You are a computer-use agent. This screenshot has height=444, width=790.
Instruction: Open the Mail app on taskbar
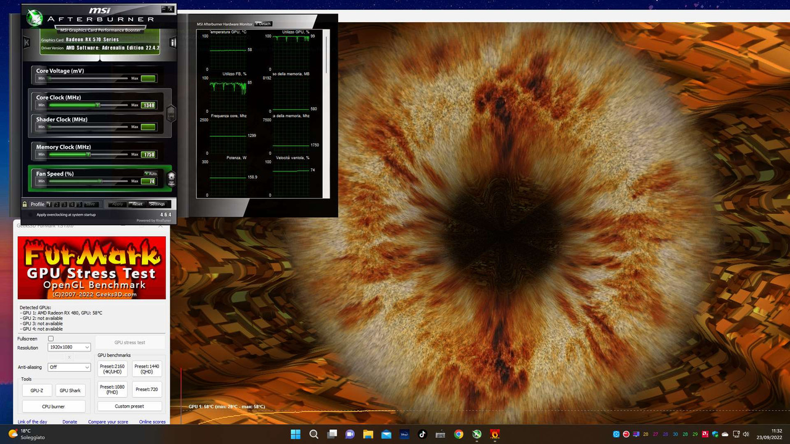click(386, 434)
